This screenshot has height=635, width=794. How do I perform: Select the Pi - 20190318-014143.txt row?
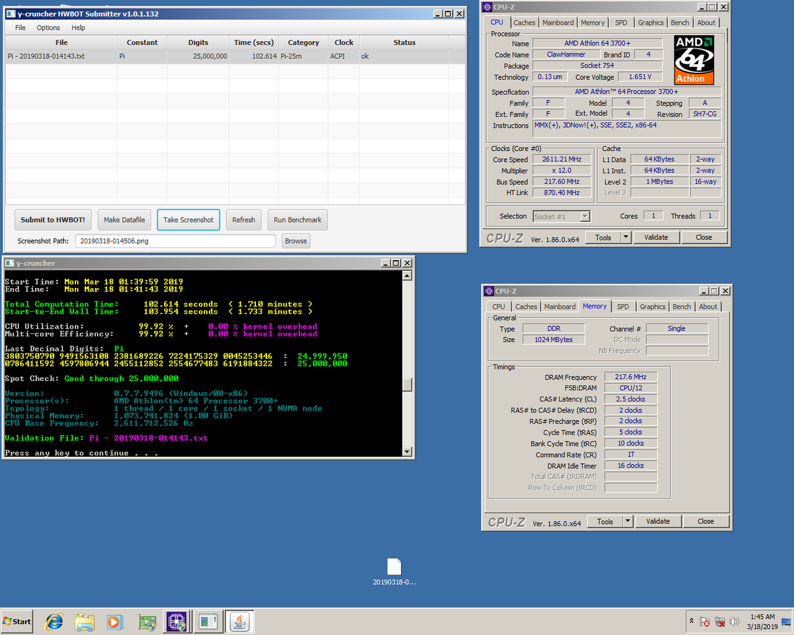click(235, 56)
